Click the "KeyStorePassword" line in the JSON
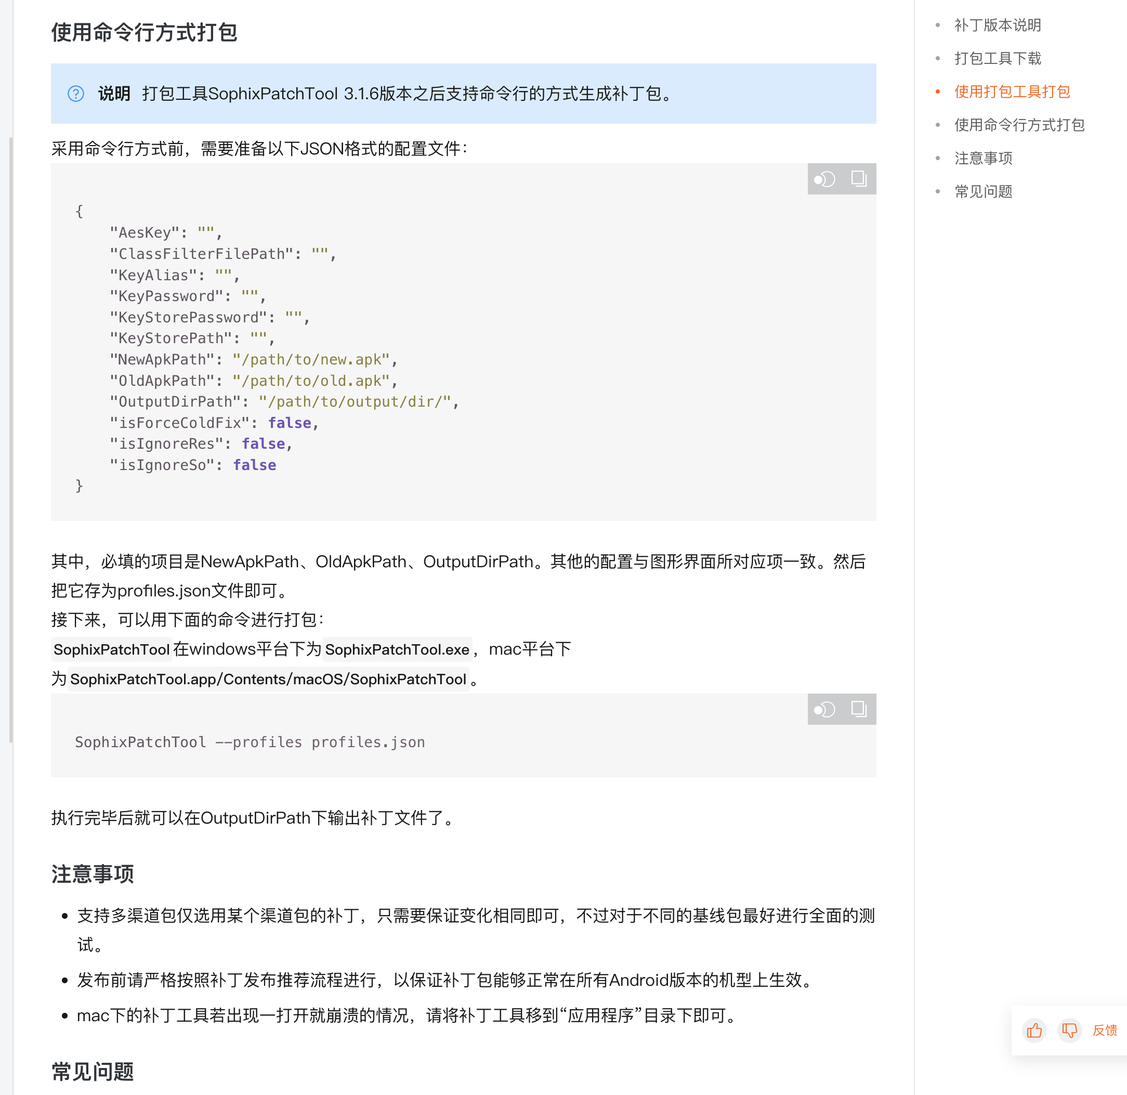This screenshot has height=1095, width=1127. pos(210,318)
